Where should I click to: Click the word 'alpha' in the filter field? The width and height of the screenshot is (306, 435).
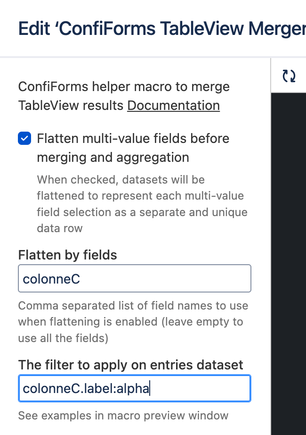click(x=133, y=389)
